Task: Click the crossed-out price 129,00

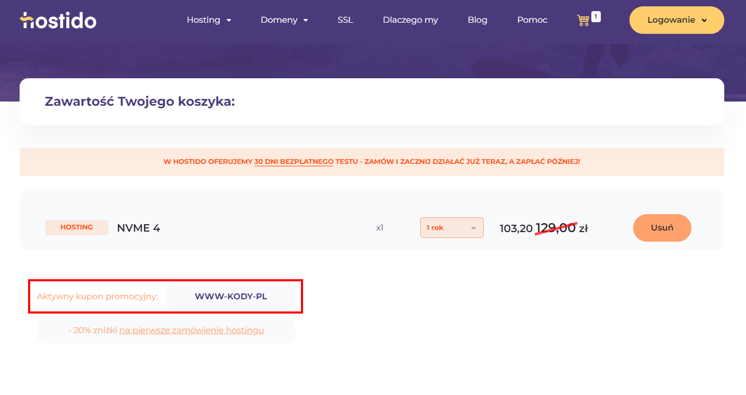Action: click(556, 228)
